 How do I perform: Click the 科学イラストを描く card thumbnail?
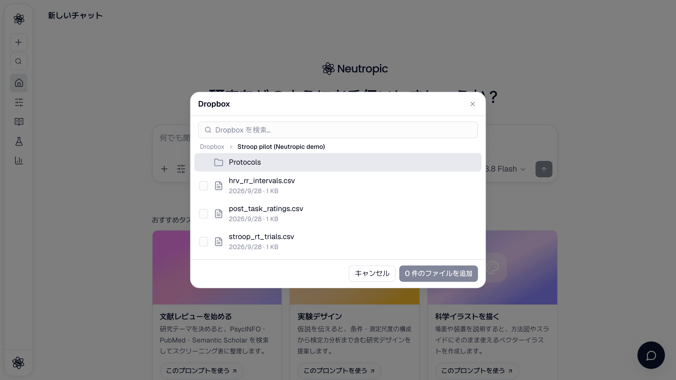pyautogui.click(x=522, y=267)
